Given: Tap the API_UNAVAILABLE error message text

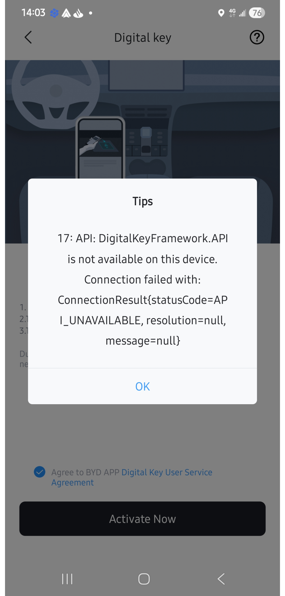Looking at the screenshot, I should click(142, 290).
